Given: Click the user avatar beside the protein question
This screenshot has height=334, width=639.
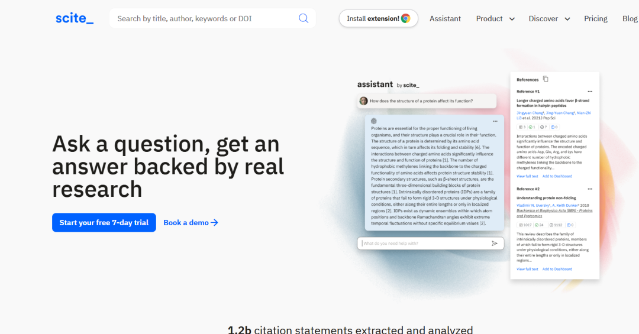Looking at the screenshot, I should 363,101.
